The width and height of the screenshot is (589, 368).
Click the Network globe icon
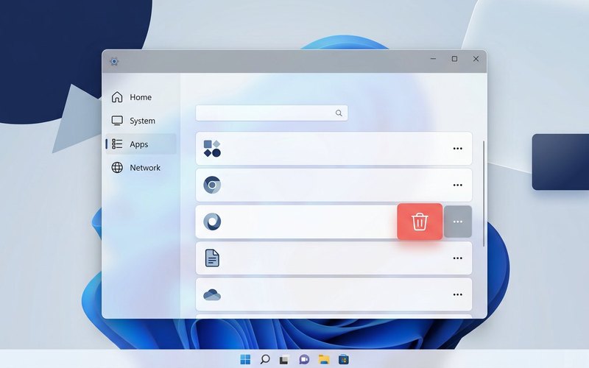[117, 168]
